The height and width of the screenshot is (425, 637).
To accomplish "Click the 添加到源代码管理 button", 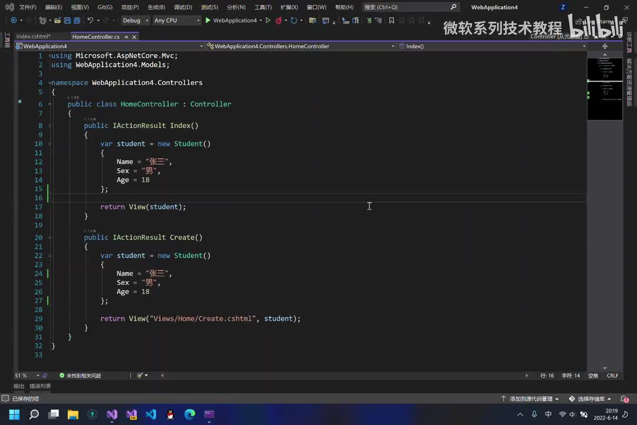I will (x=530, y=399).
